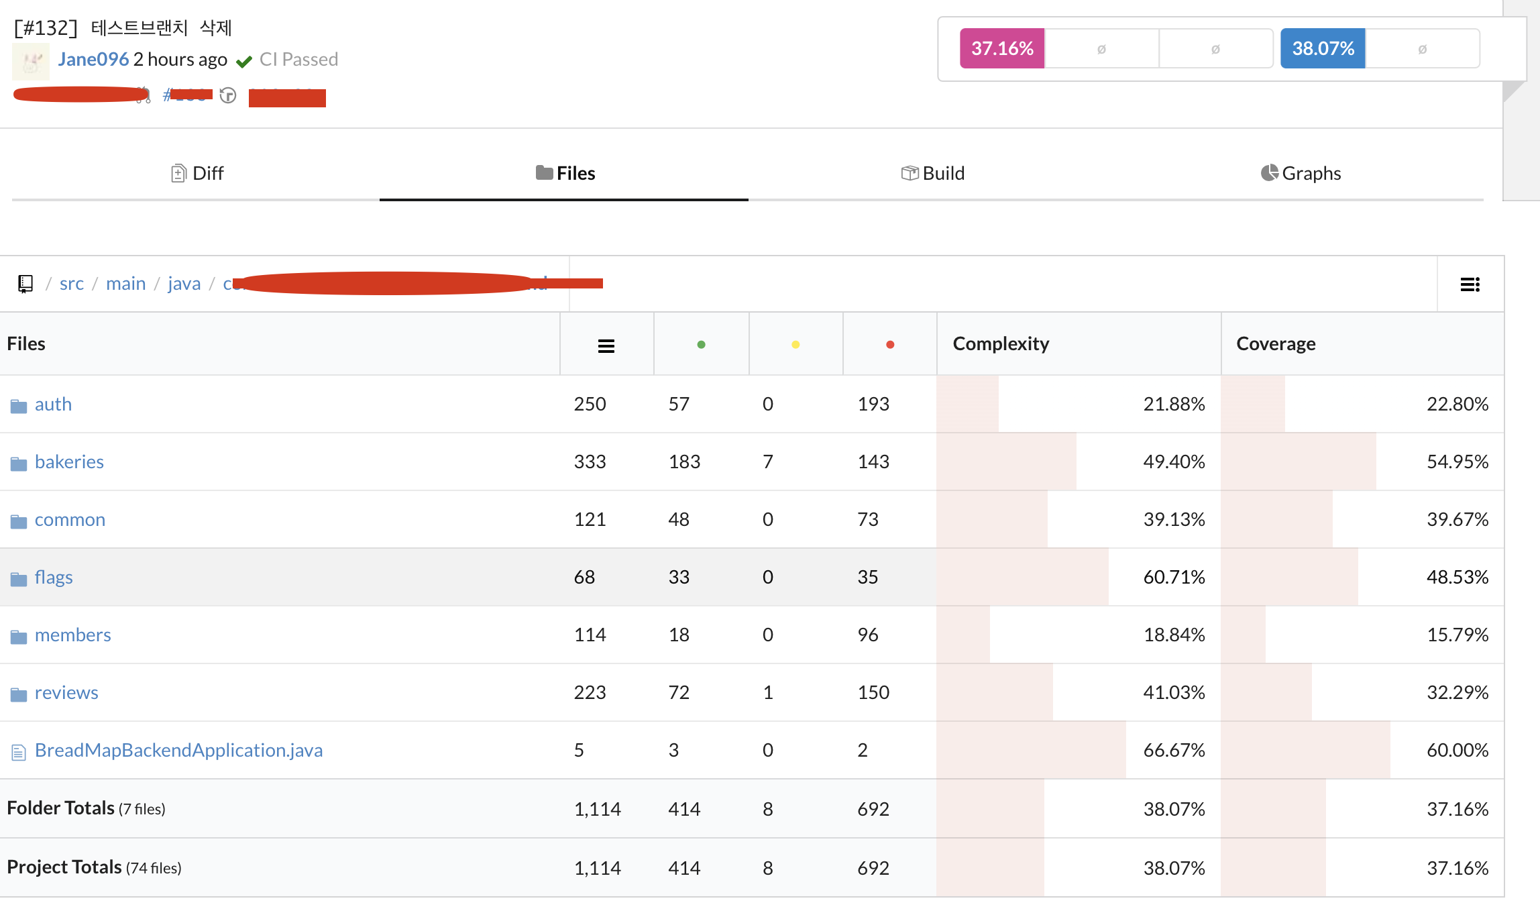1540x915 pixels.
Task: Switch to the Diff tab
Action: tap(197, 173)
